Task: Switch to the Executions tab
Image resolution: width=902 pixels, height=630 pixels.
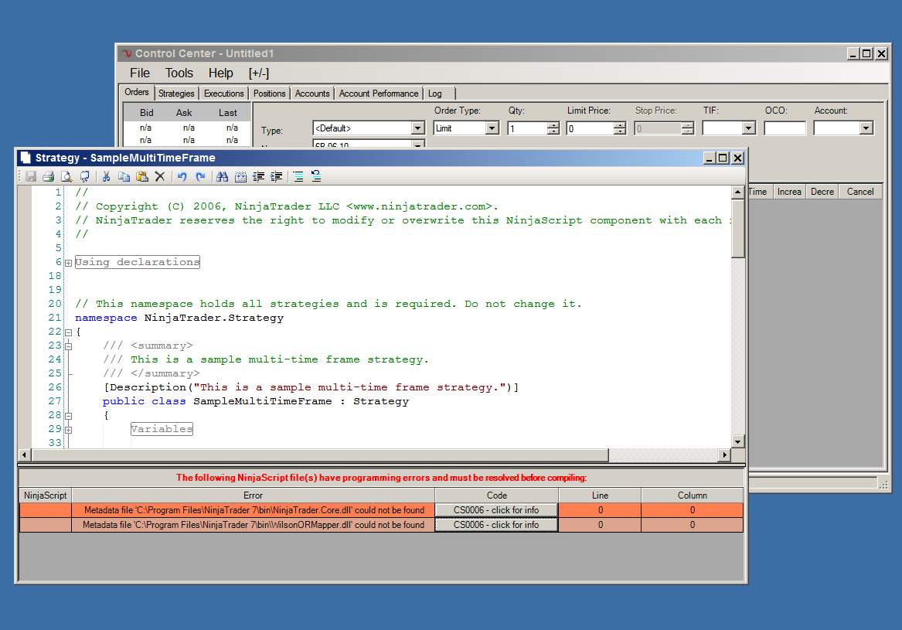Action: (224, 94)
